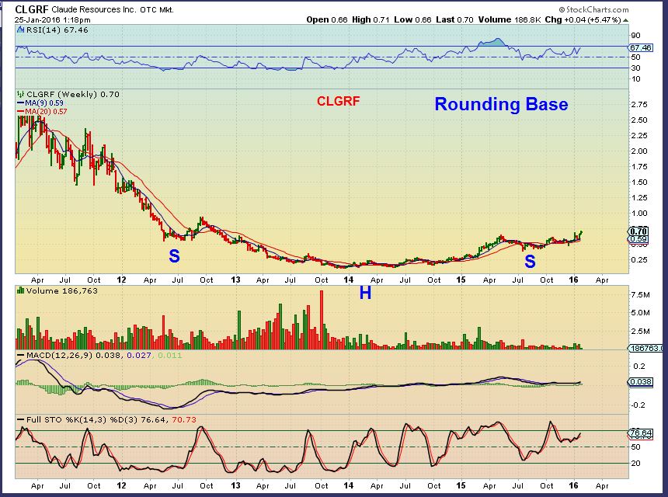This screenshot has height=497, width=668.
Task: Click the 186763 volume value tag
Action: 645,349
